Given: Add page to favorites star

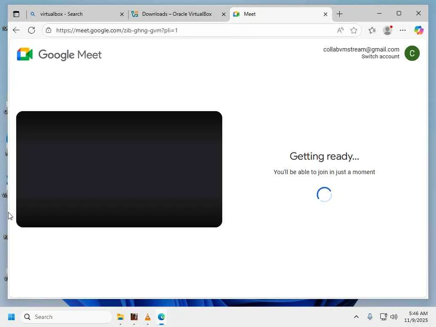Looking at the screenshot, I should (354, 30).
